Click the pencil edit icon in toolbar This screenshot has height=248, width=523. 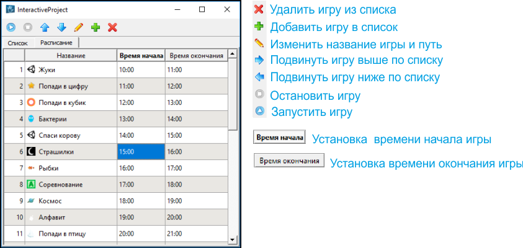78,27
